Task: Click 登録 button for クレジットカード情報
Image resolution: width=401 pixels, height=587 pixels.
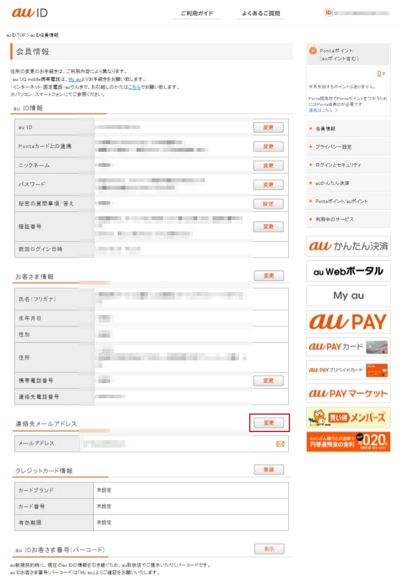Action: 269,470
